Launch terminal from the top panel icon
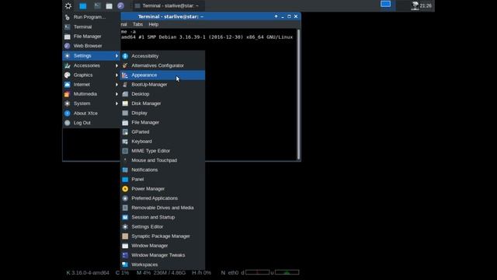 (97, 5)
